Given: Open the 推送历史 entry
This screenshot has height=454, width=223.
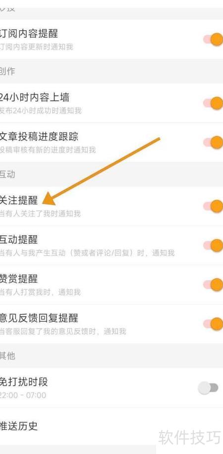Looking at the screenshot, I should [111, 426].
